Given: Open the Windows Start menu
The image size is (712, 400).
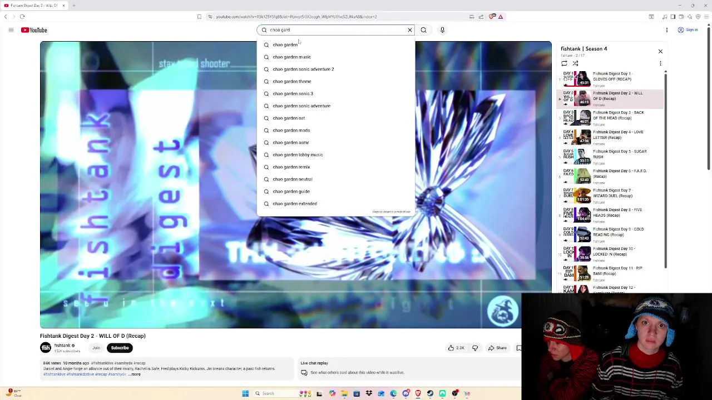Looking at the screenshot, I should pos(245,393).
